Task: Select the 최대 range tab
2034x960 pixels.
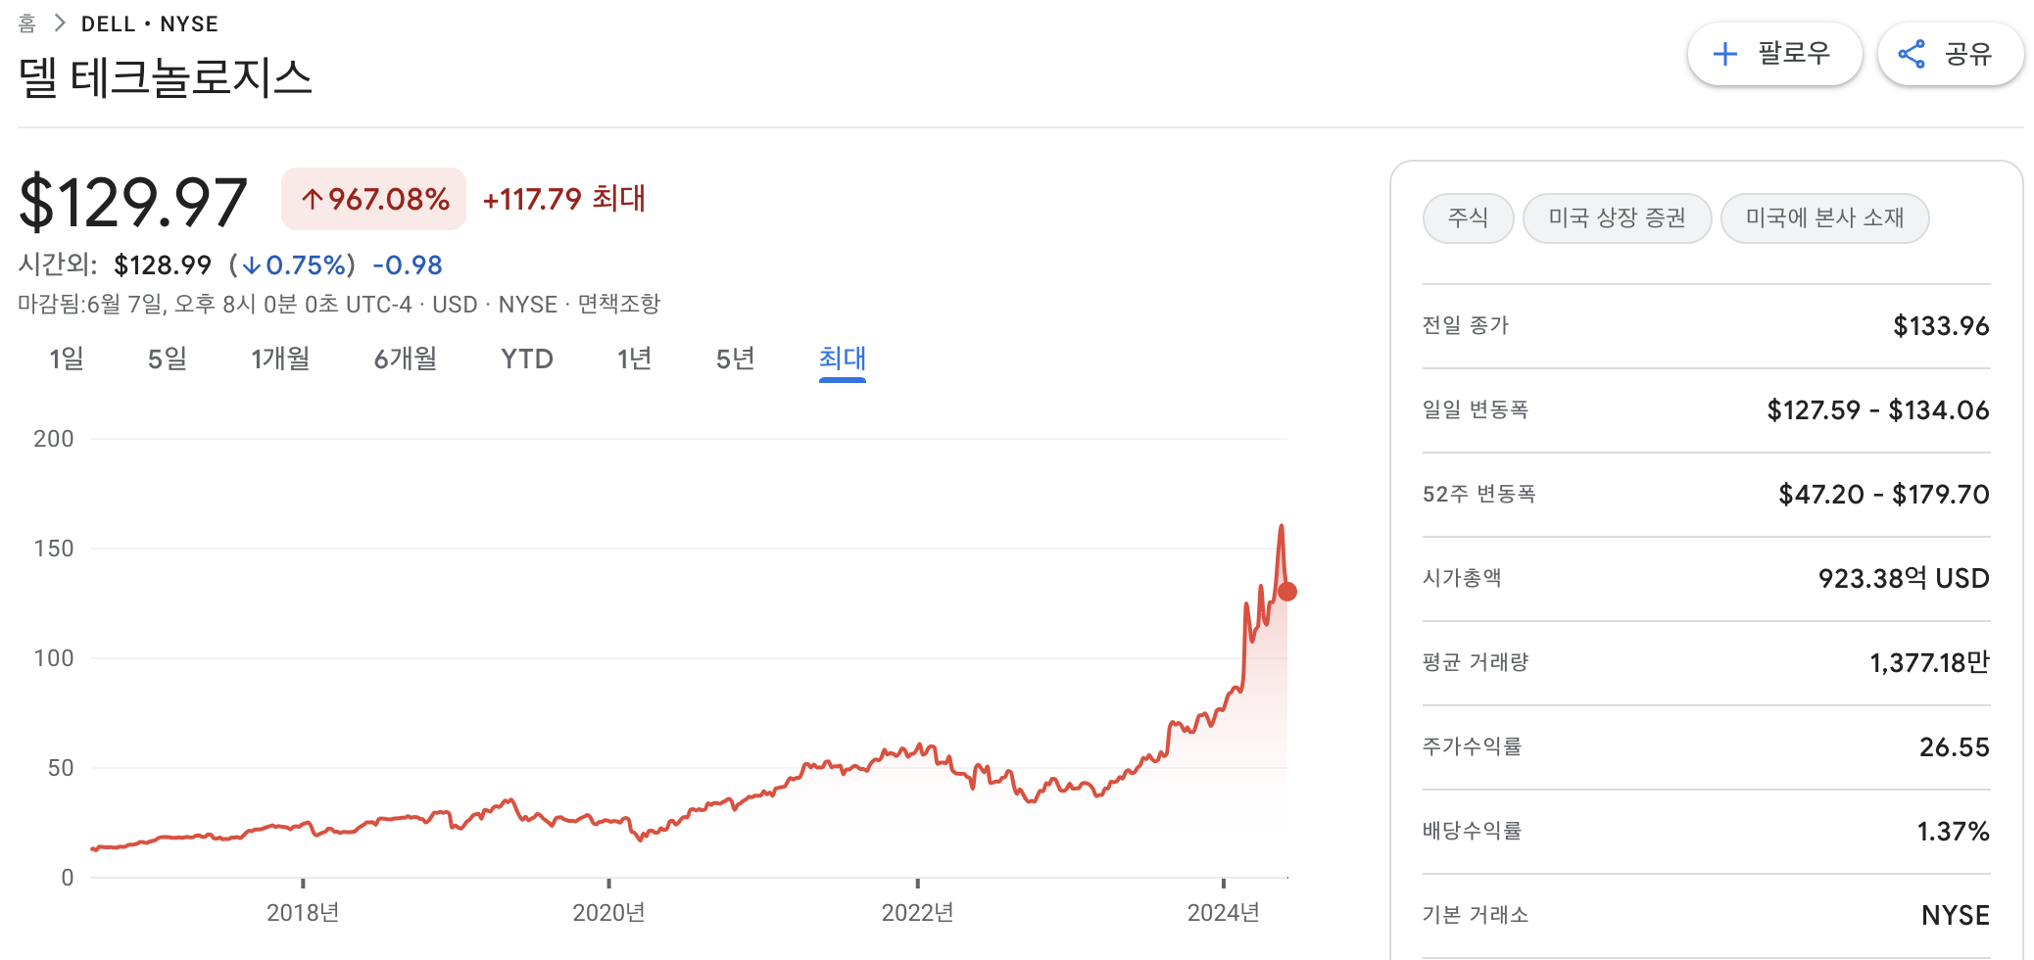Action: point(843,359)
